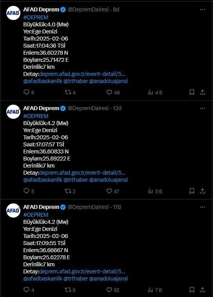The height and width of the screenshot is (297, 213).
Task: Like the tweet with 62 likes
Action: (x=109, y=290)
